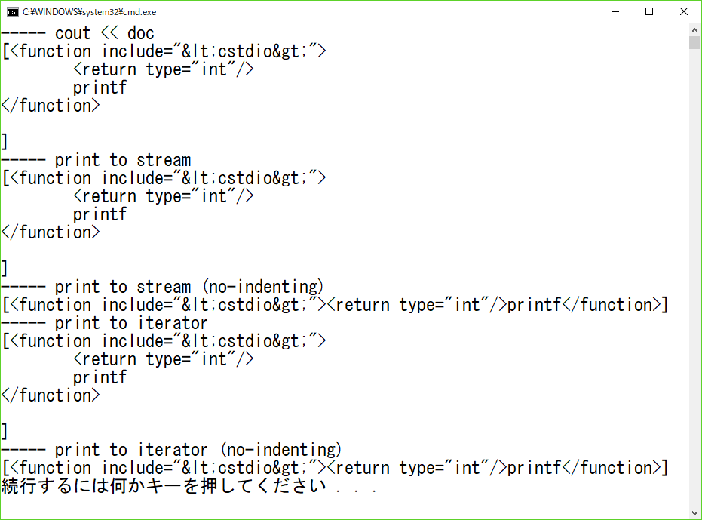The image size is (702, 520).
Task: Click the printf line below 'cout << doc'
Action: click(x=100, y=88)
